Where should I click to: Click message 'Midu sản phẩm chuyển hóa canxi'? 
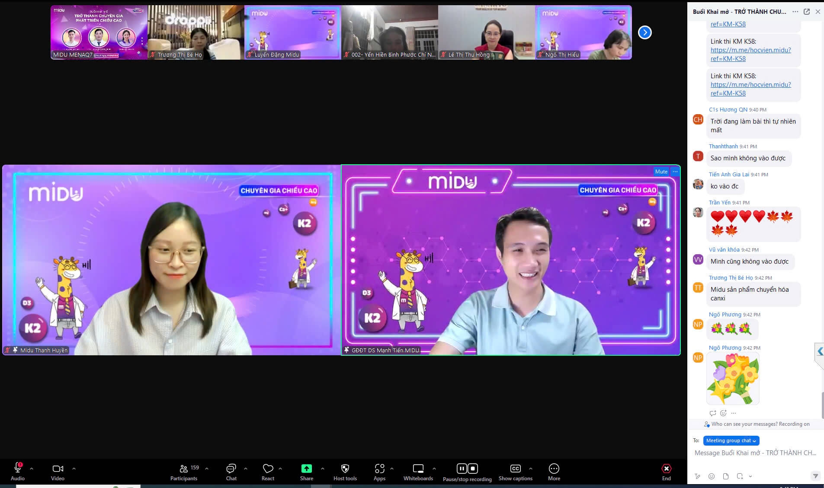pos(753,294)
